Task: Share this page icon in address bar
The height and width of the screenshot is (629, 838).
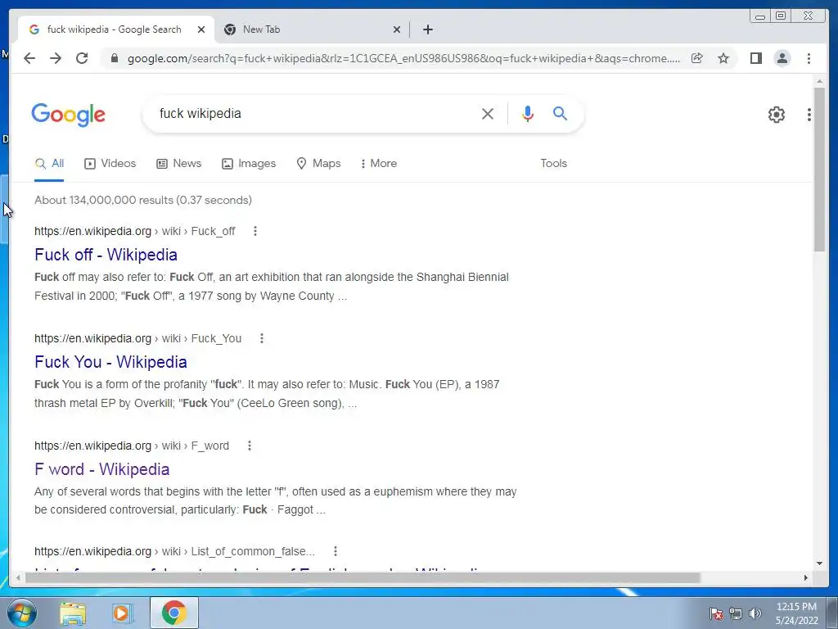Action: pos(697,58)
